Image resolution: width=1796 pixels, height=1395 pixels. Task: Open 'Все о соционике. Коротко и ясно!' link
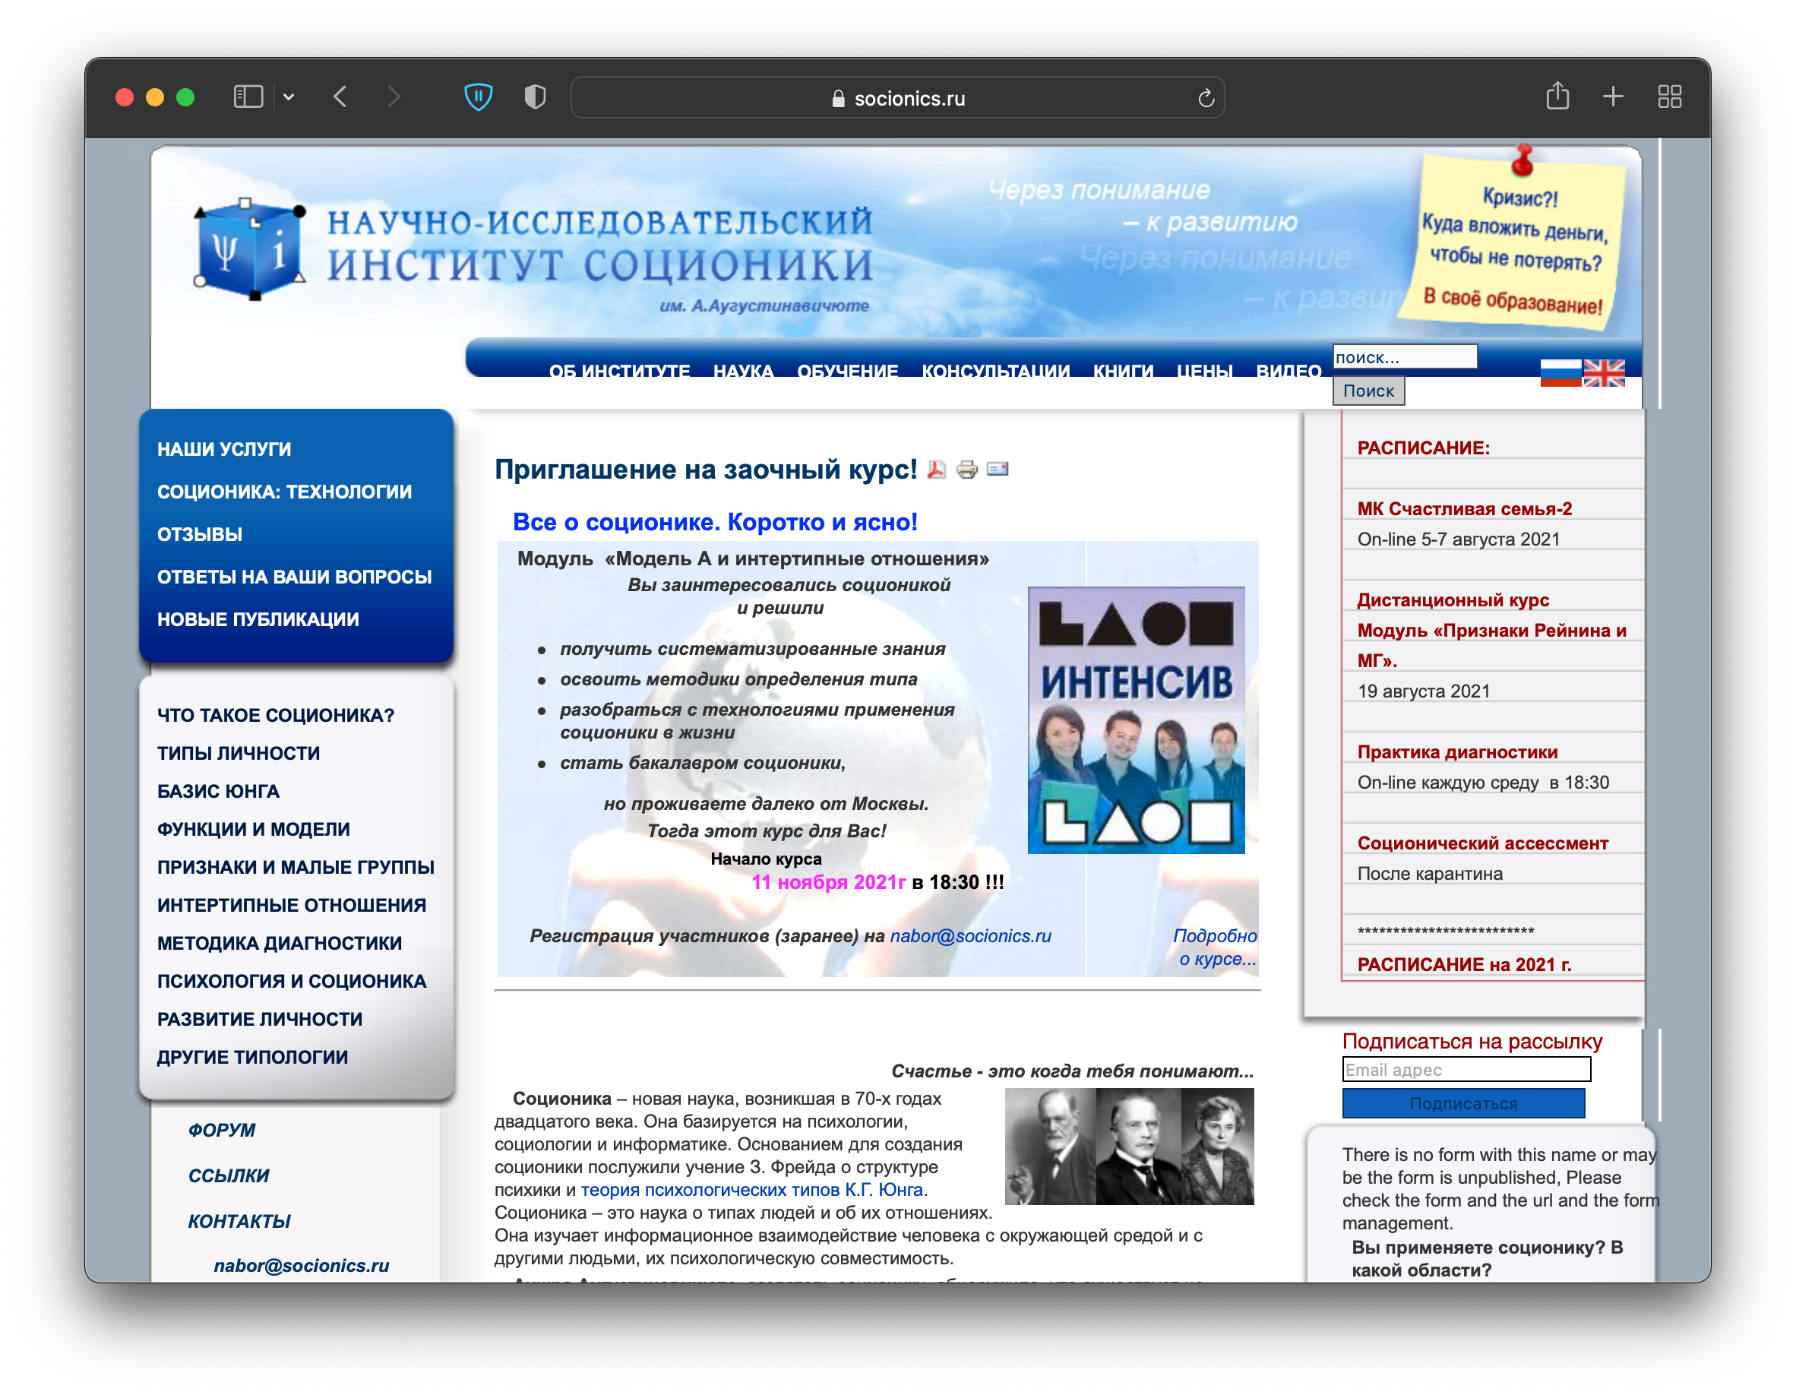715,521
